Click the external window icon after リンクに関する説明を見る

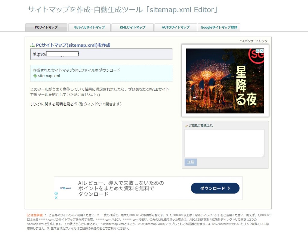coord(75,104)
